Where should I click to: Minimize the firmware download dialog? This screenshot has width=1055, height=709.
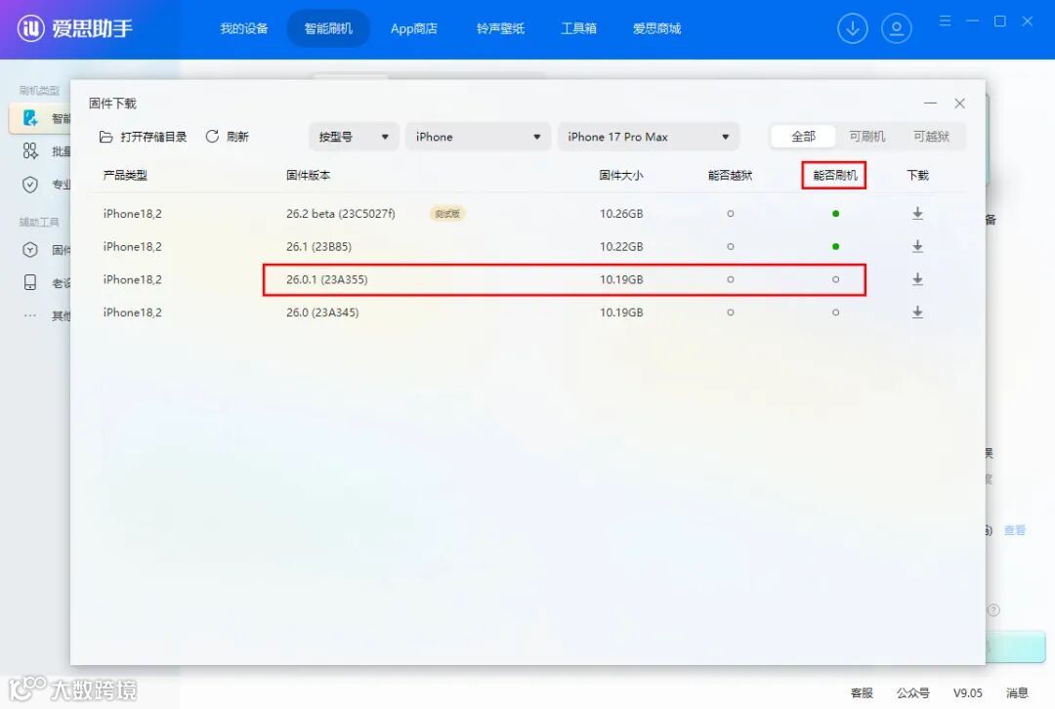(930, 104)
